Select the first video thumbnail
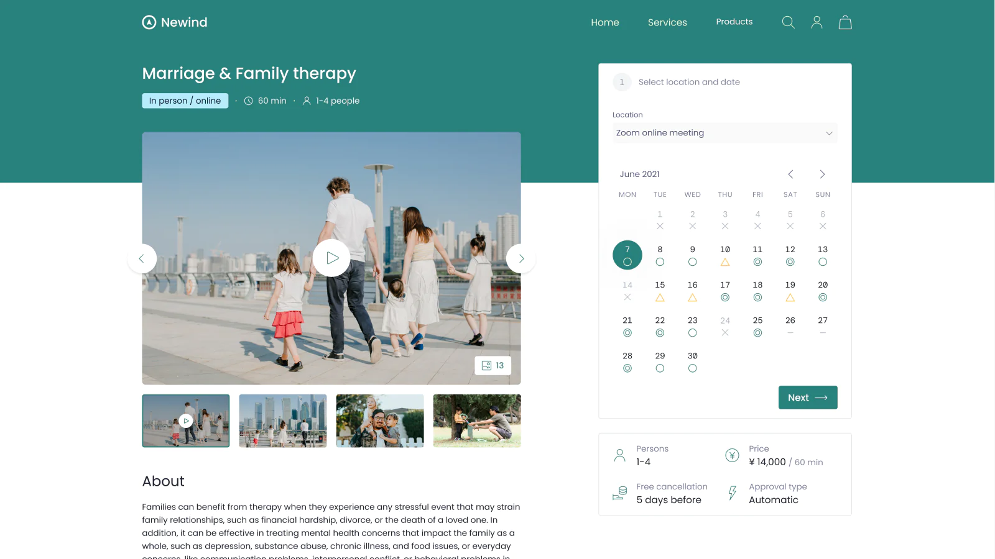995x559 pixels. coord(186,420)
